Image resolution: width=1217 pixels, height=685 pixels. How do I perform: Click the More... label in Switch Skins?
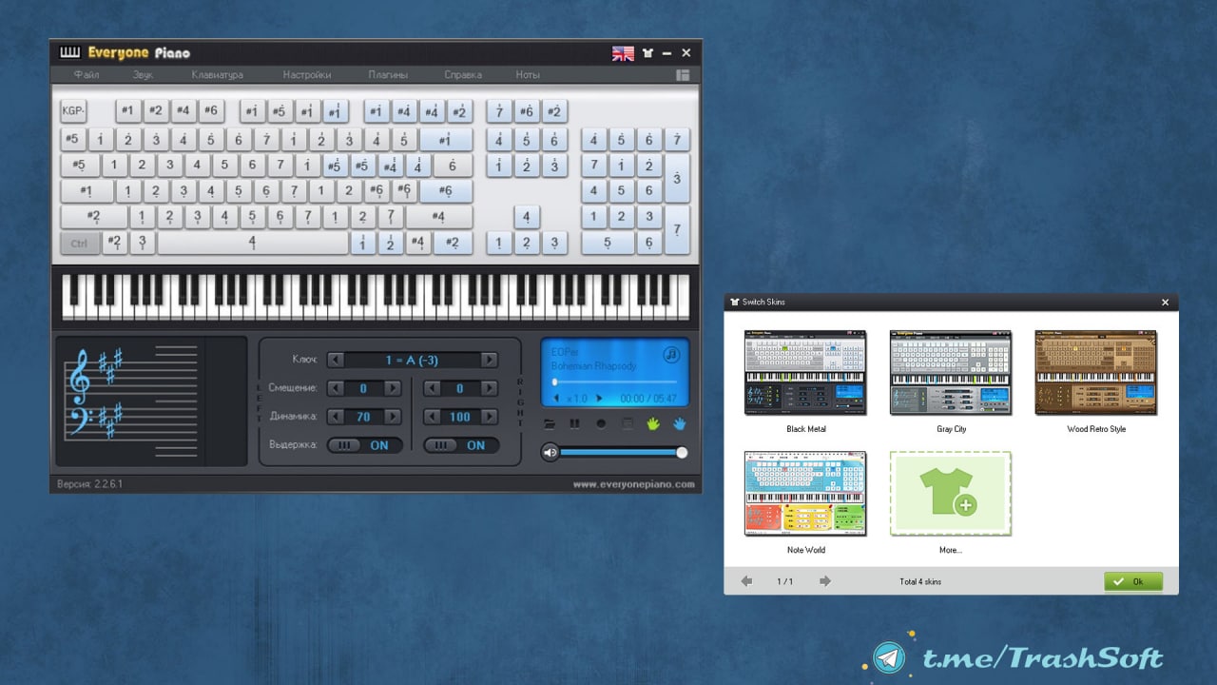click(x=950, y=550)
